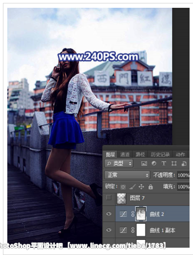Switch to the 图层 (Layers) tab
This screenshot has width=193, height=255.
pos(110,155)
